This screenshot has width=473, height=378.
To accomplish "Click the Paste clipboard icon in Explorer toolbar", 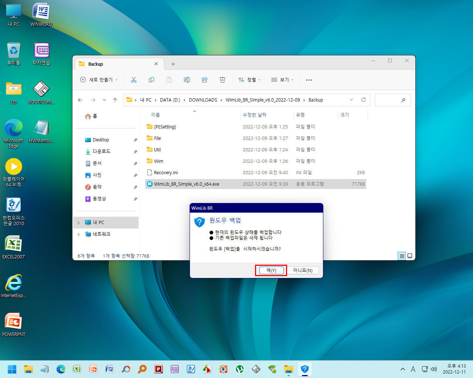I will (x=169, y=80).
